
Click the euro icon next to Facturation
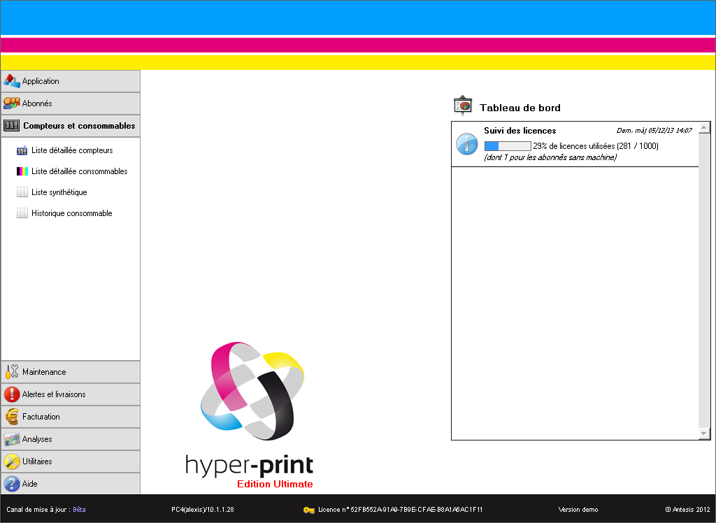10,416
